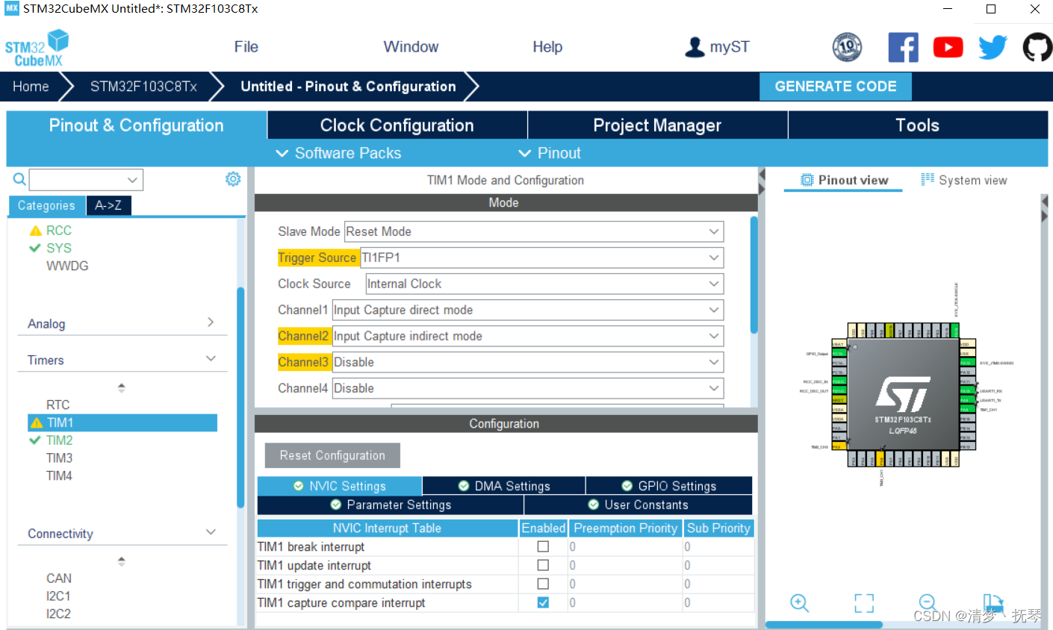Expand the Pinout menu
This screenshot has height=630, width=1053.
tap(549, 153)
